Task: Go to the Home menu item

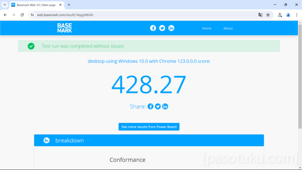Action: 206,28
